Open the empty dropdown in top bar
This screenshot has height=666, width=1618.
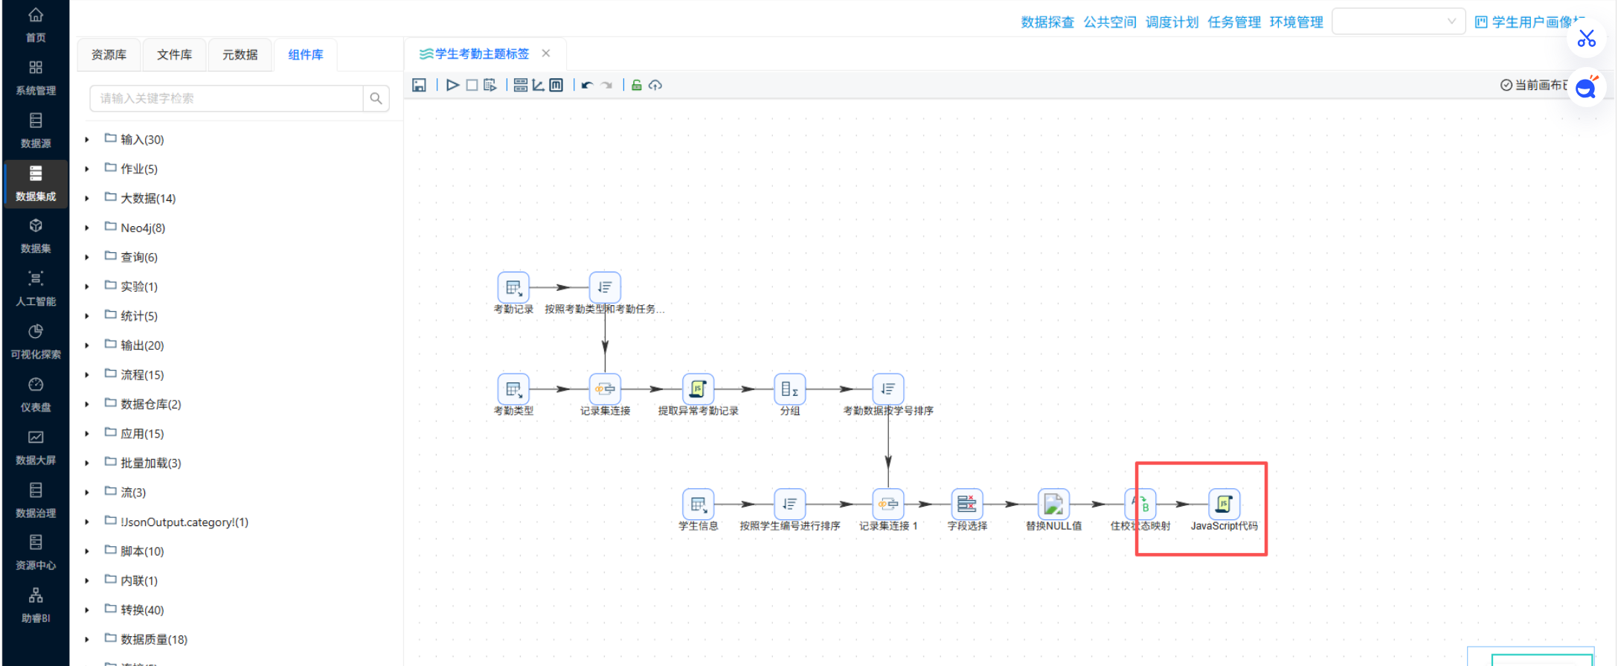pyautogui.click(x=1398, y=22)
